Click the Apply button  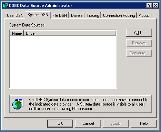tap(116, 123)
